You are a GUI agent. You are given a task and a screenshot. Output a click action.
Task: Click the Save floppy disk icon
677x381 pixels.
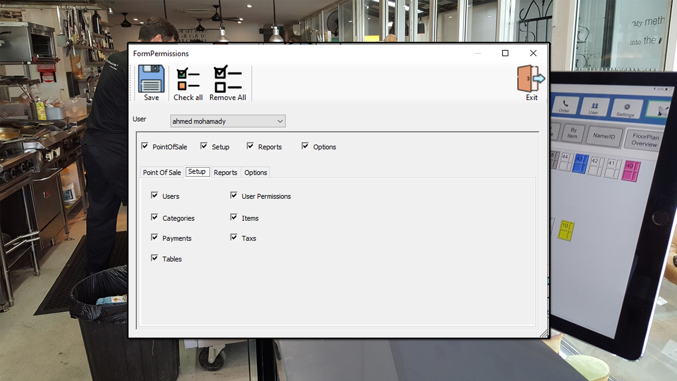(151, 78)
